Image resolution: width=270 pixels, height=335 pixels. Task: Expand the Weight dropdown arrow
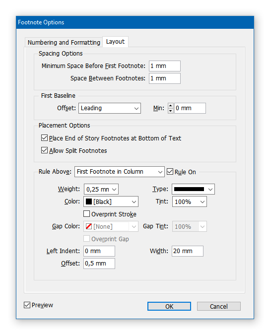point(114,189)
